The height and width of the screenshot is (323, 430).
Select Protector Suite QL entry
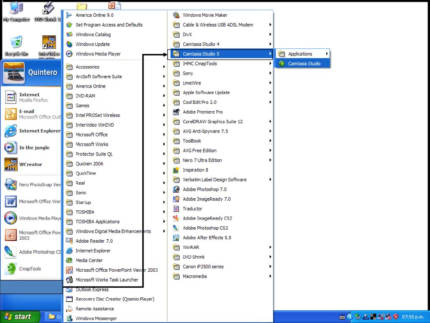point(115,154)
